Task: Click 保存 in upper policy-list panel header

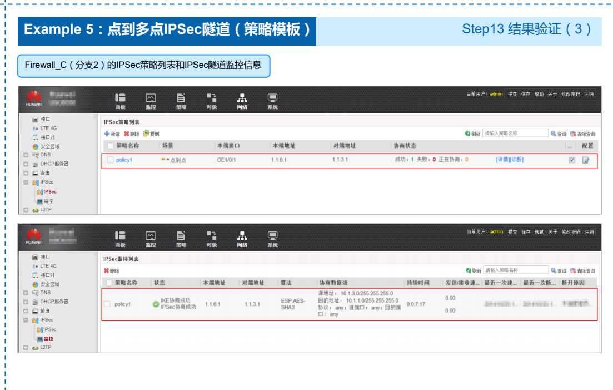Action: pyautogui.click(x=525, y=94)
